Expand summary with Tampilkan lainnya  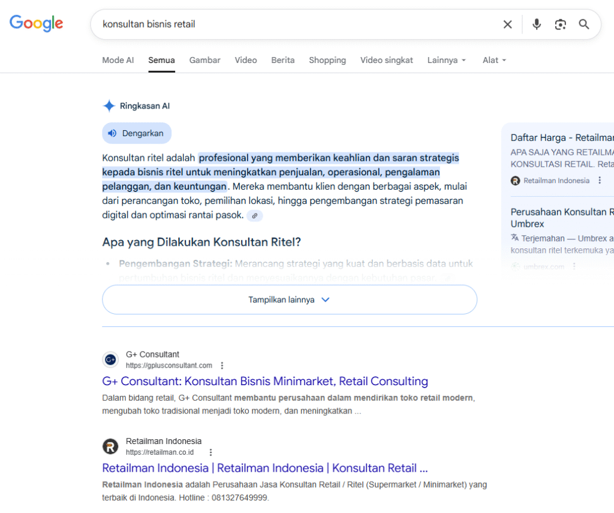(x=289, y=299)
